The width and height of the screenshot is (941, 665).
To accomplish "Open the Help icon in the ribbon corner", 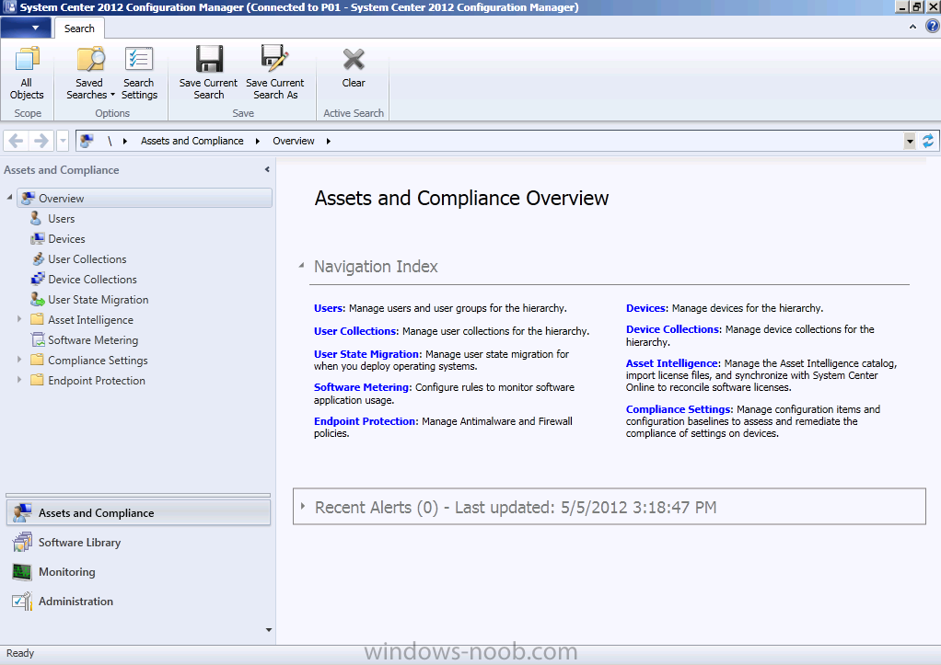I will 933,27.
